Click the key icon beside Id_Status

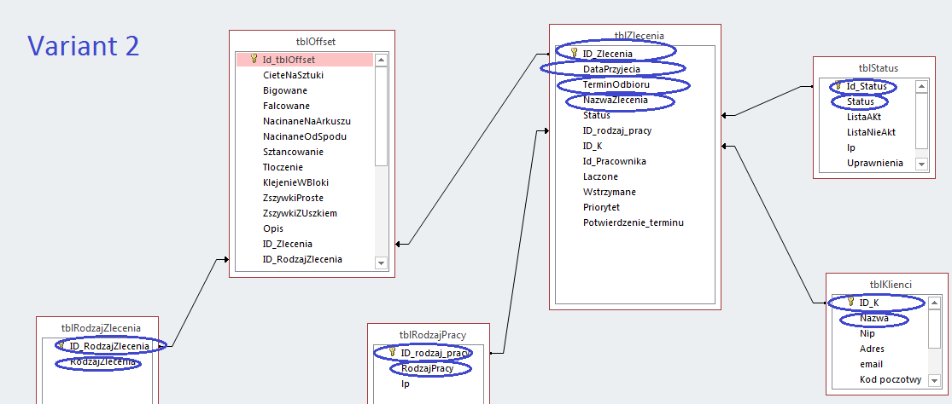tap(838, 85)
